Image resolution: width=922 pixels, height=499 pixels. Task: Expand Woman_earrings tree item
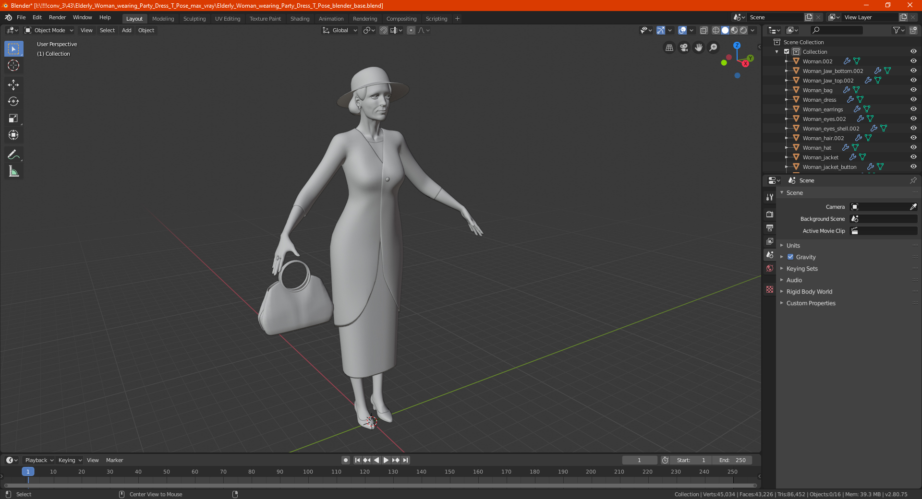coord(787,109)
